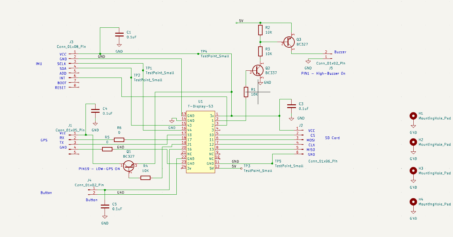
Task: Click the TX label on GPS connector
Action: (x=62, y=142)
